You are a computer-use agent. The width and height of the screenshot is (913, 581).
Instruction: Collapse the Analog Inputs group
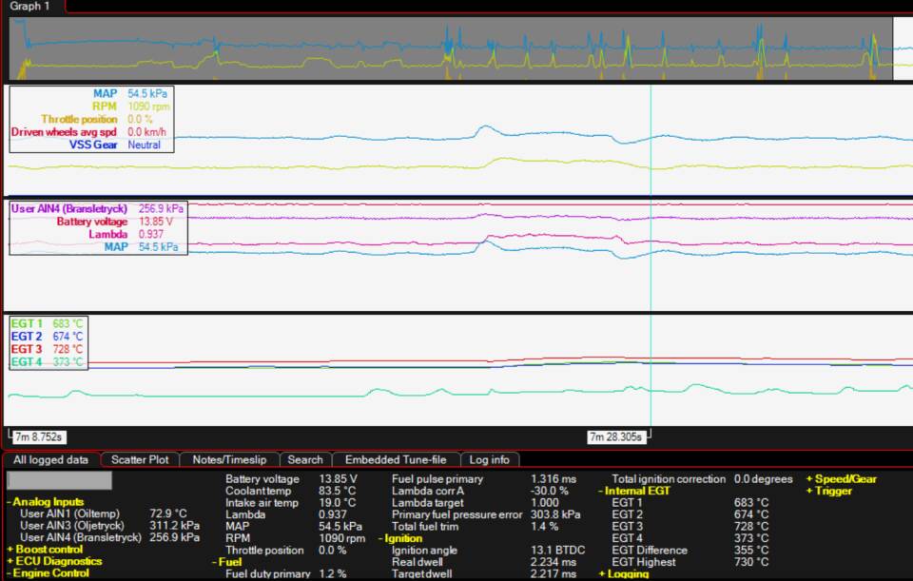coord(48,502)
